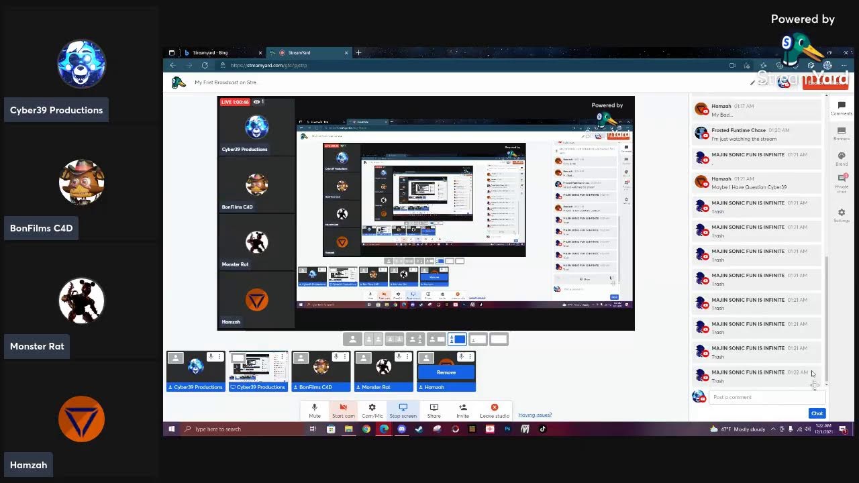Open the Windows Start menu
Image resolution: width=859 pixels, height=483 pixels.
[x=171, y=429]
